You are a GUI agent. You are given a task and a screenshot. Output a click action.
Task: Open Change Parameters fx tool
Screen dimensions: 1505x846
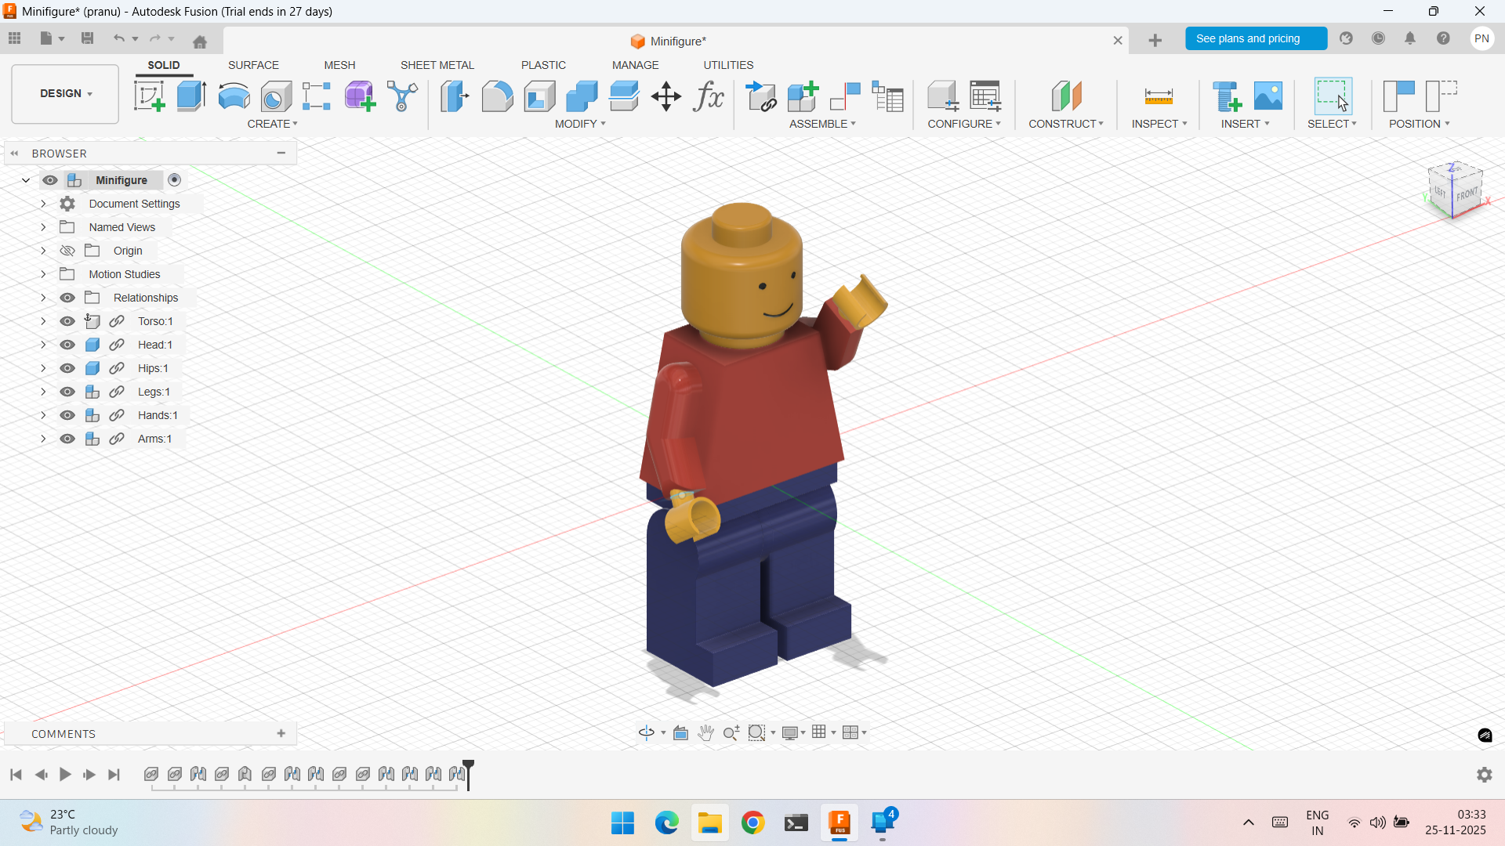[709, 96]
